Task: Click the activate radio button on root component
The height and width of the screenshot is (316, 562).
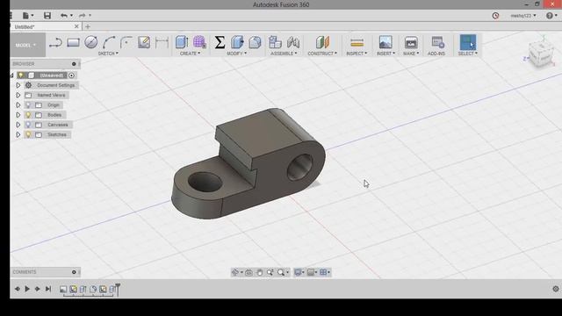Action: pyautogui.click(x=71, y=75)
